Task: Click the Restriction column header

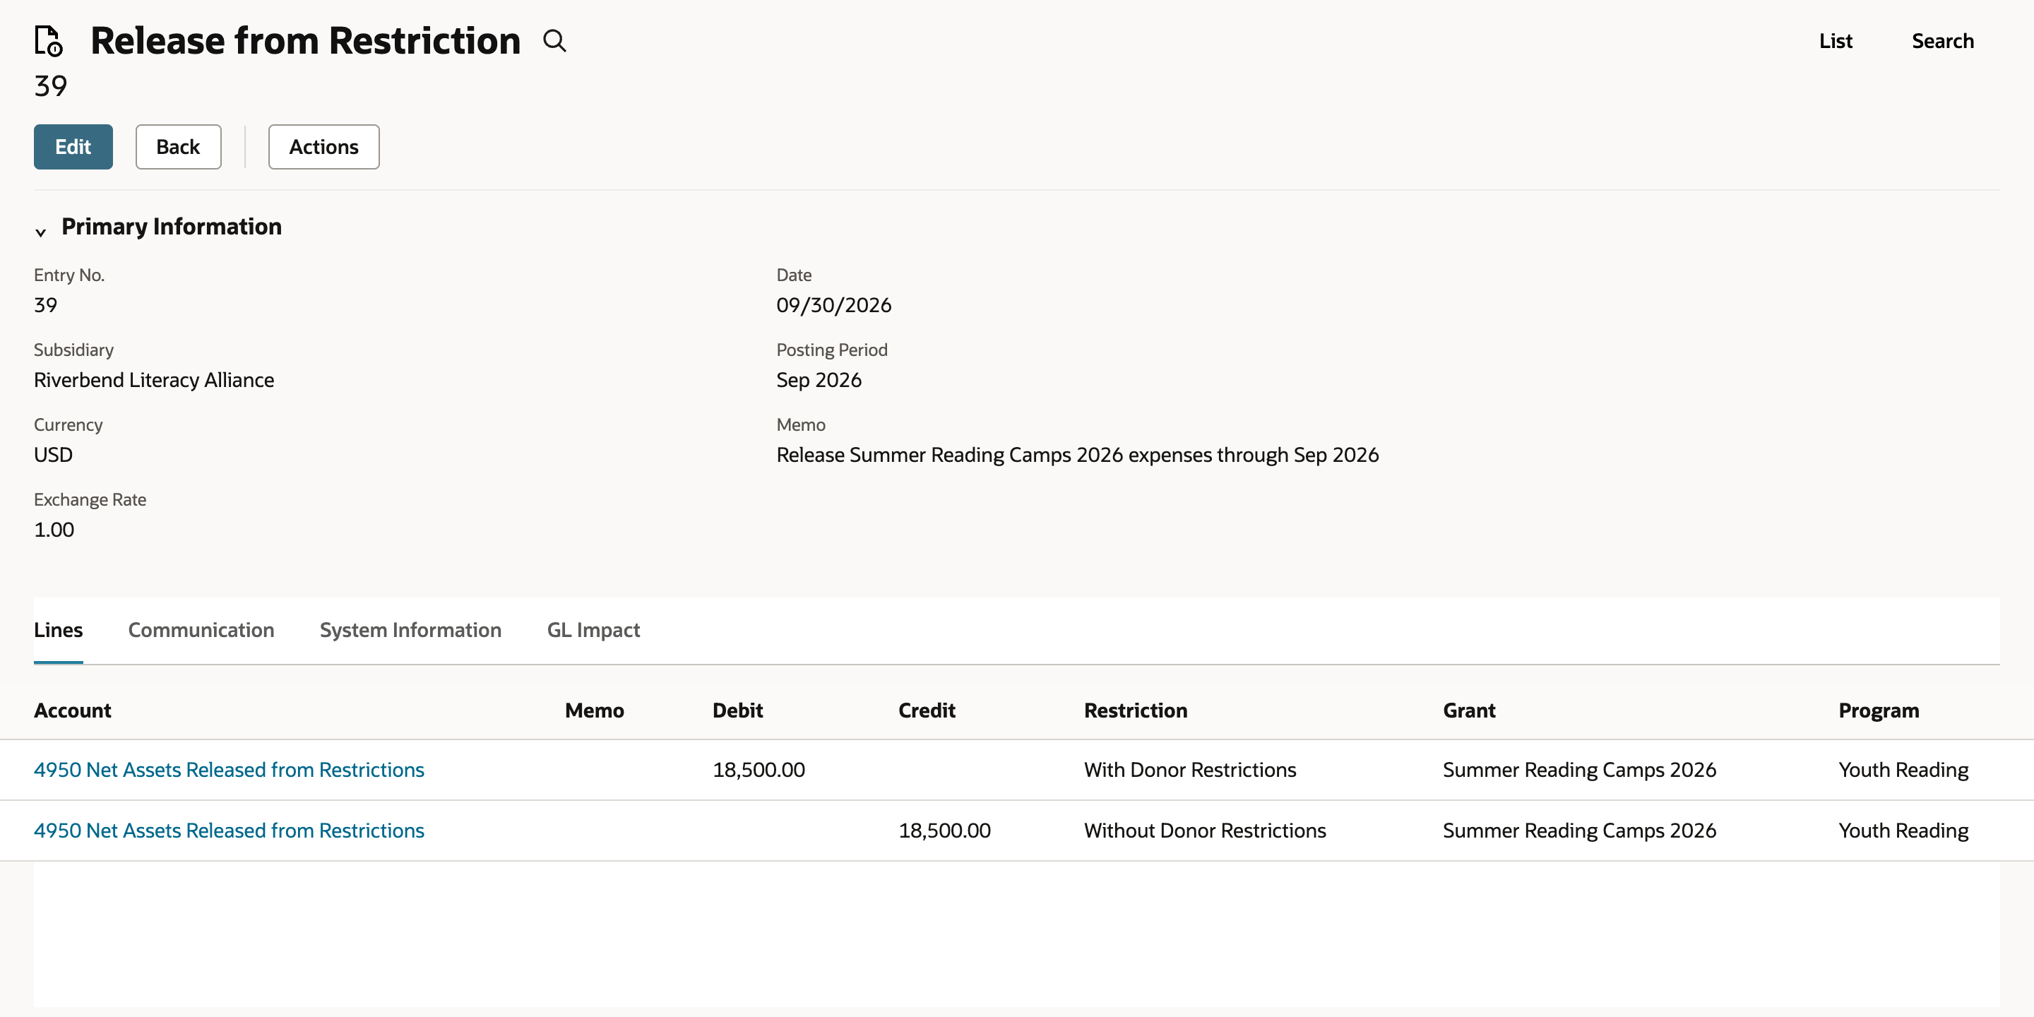Action: [1136, 710]
